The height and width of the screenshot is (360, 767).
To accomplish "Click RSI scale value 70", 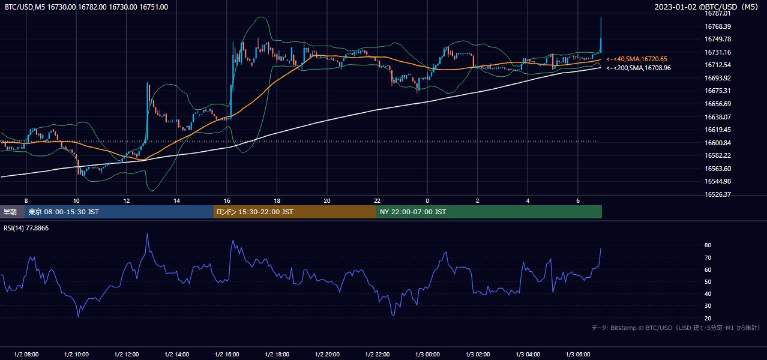I will click(708, 257).
